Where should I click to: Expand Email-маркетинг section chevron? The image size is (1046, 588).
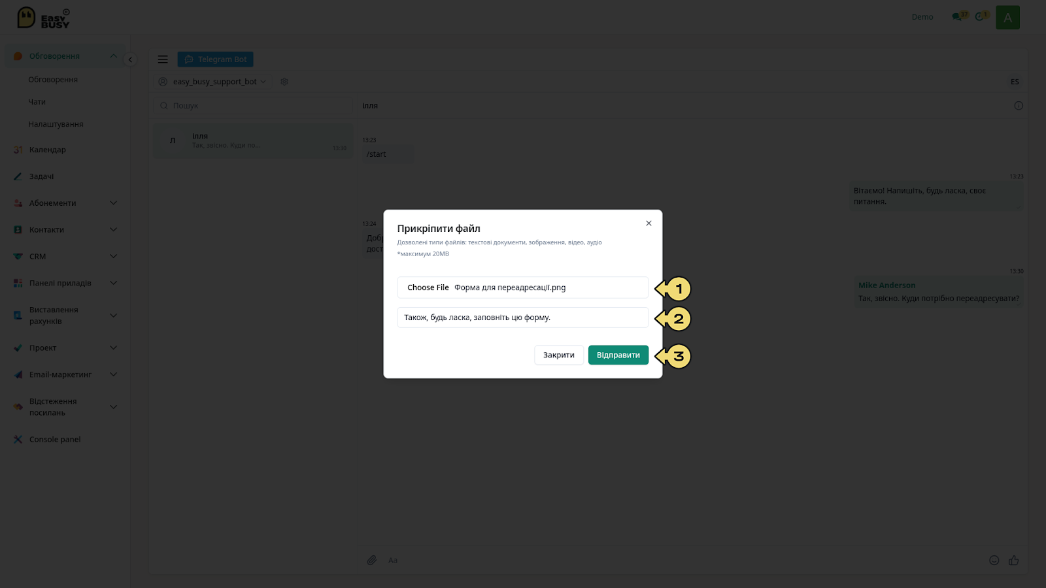pyautogui.click(x=114, y=374)
